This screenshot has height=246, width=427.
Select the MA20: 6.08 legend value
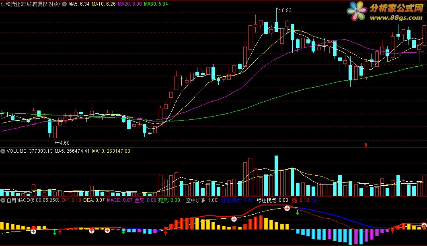click(x=129, y=4)
